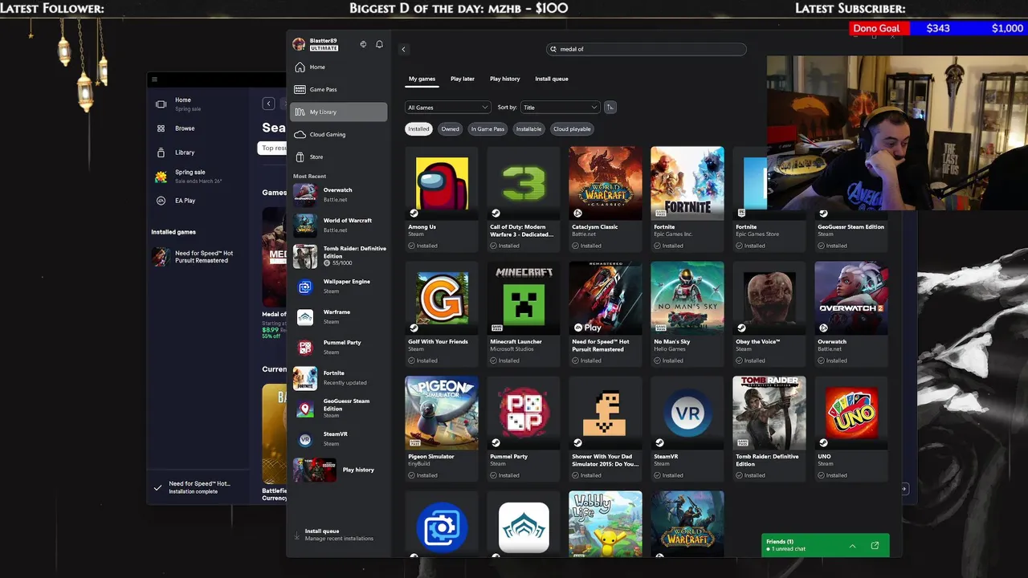Open GeoGuessr Steam Edition in the Most Recent list

click(x=340, y=409)
